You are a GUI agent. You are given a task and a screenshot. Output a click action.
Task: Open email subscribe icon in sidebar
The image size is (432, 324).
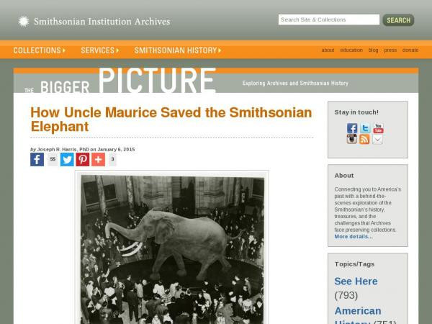(x=377, y=139)
